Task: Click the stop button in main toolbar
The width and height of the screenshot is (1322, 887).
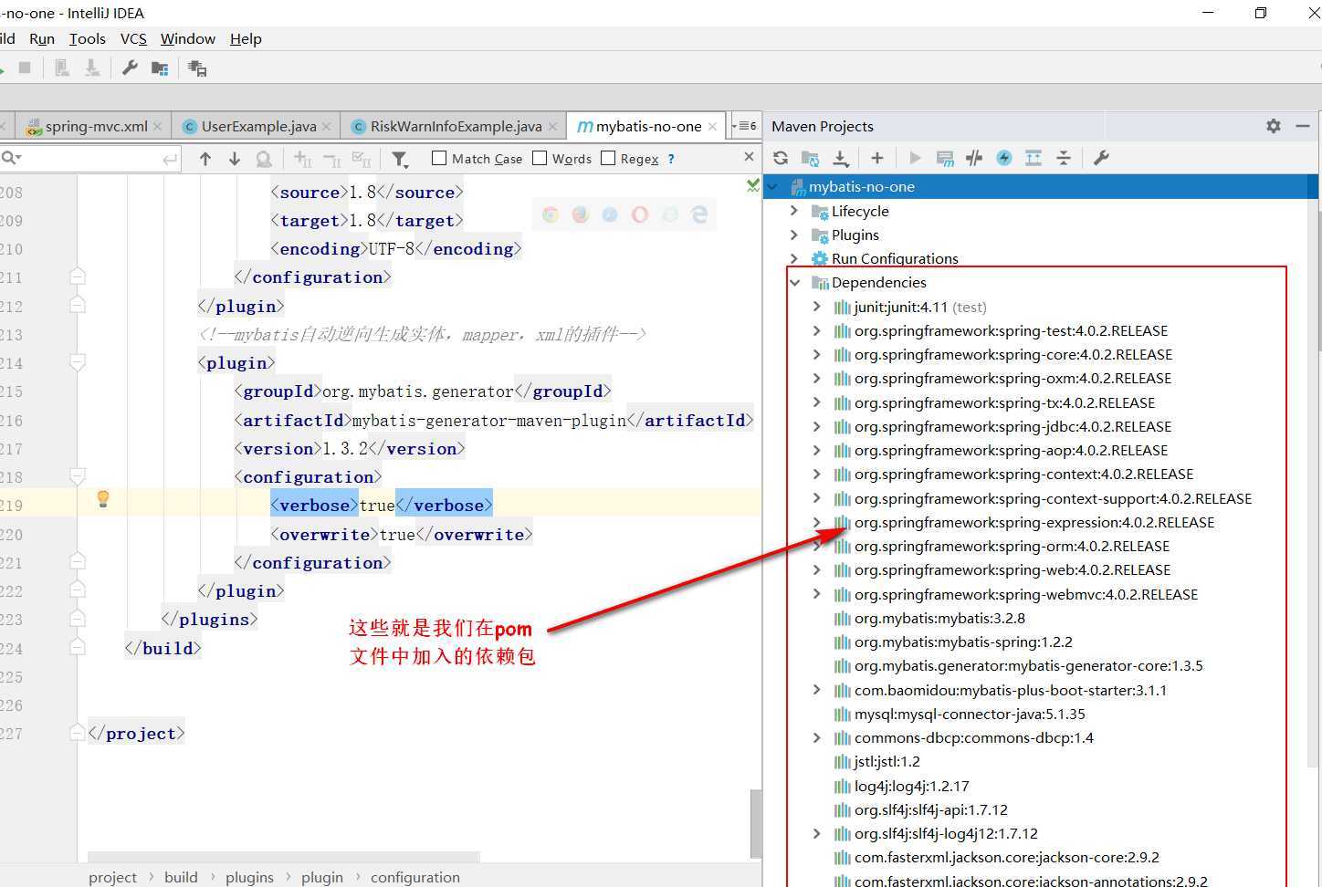Action: (25, 68)
